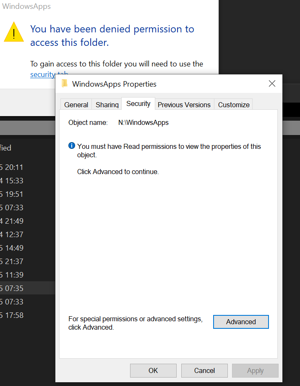Open the Previous Versions tab
300x386 pixels.
(x=184, y=105)
